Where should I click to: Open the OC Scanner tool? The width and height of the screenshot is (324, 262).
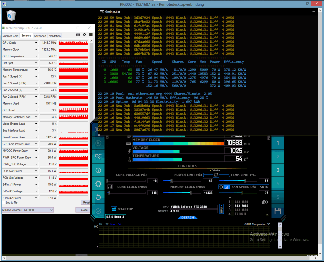98,156
